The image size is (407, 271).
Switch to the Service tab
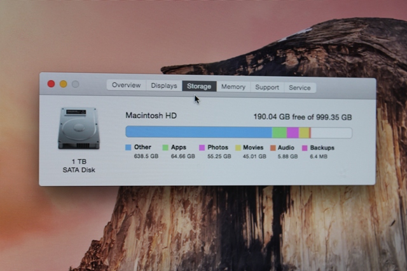click(300, 88)
